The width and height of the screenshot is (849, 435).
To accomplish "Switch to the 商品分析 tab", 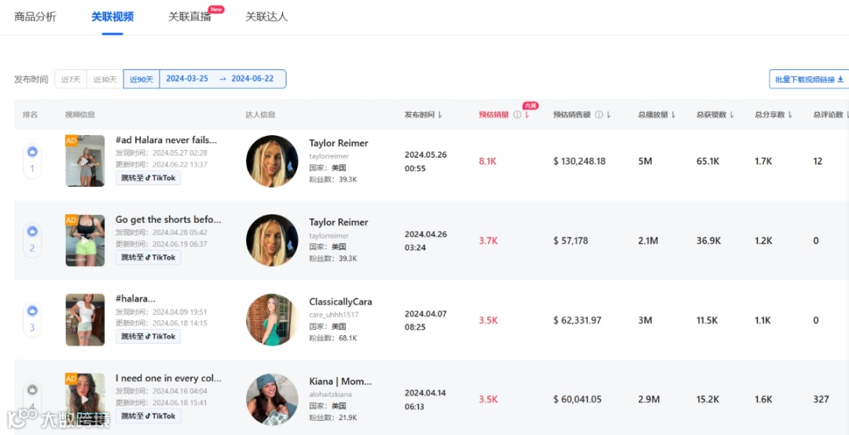I will click(x=35, y=16).
